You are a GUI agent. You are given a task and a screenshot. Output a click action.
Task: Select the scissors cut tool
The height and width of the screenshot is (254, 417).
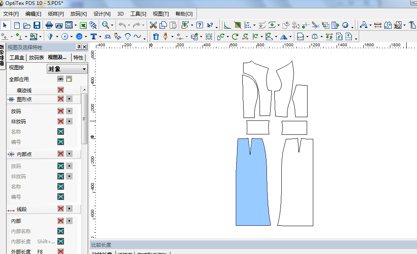[x=153, y=25]
